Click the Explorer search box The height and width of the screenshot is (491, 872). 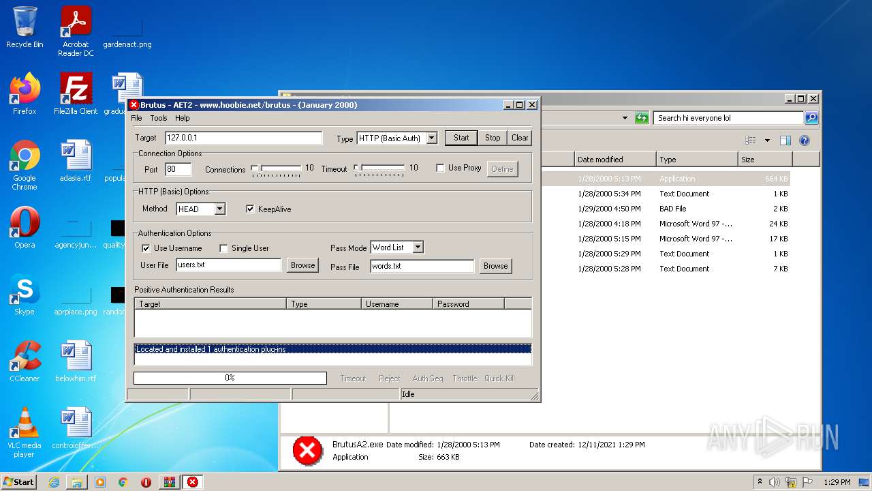[x=728, y=118]
